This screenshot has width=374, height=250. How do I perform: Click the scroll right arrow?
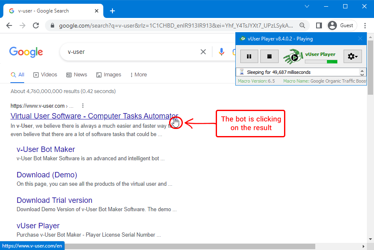(x=363, y=246)
